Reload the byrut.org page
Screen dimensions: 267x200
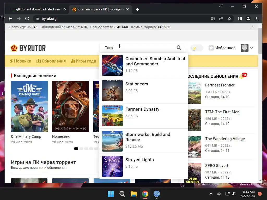click(27, 18)
